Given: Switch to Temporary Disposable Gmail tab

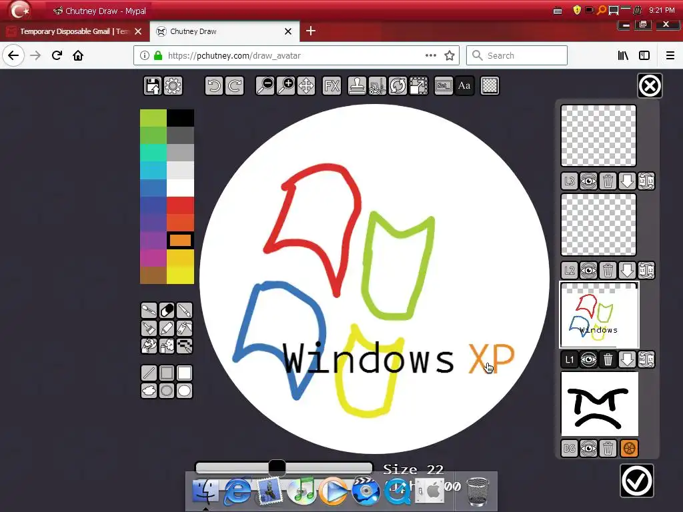Looking at the screenshot, I should click(75, 31).
